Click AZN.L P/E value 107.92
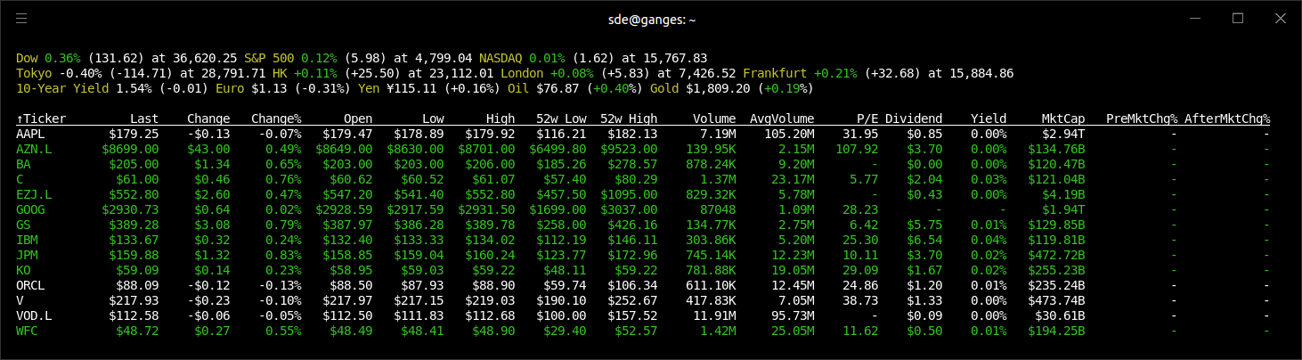The image size is (1302, 360). tap(857, 148)
